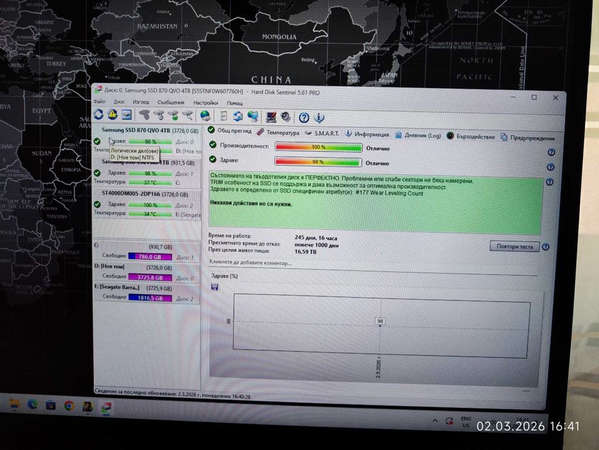599x450 pixels.
Task: Click the 98 data point on the health graph
Action: pyautogui.click(x=380, y=321)
